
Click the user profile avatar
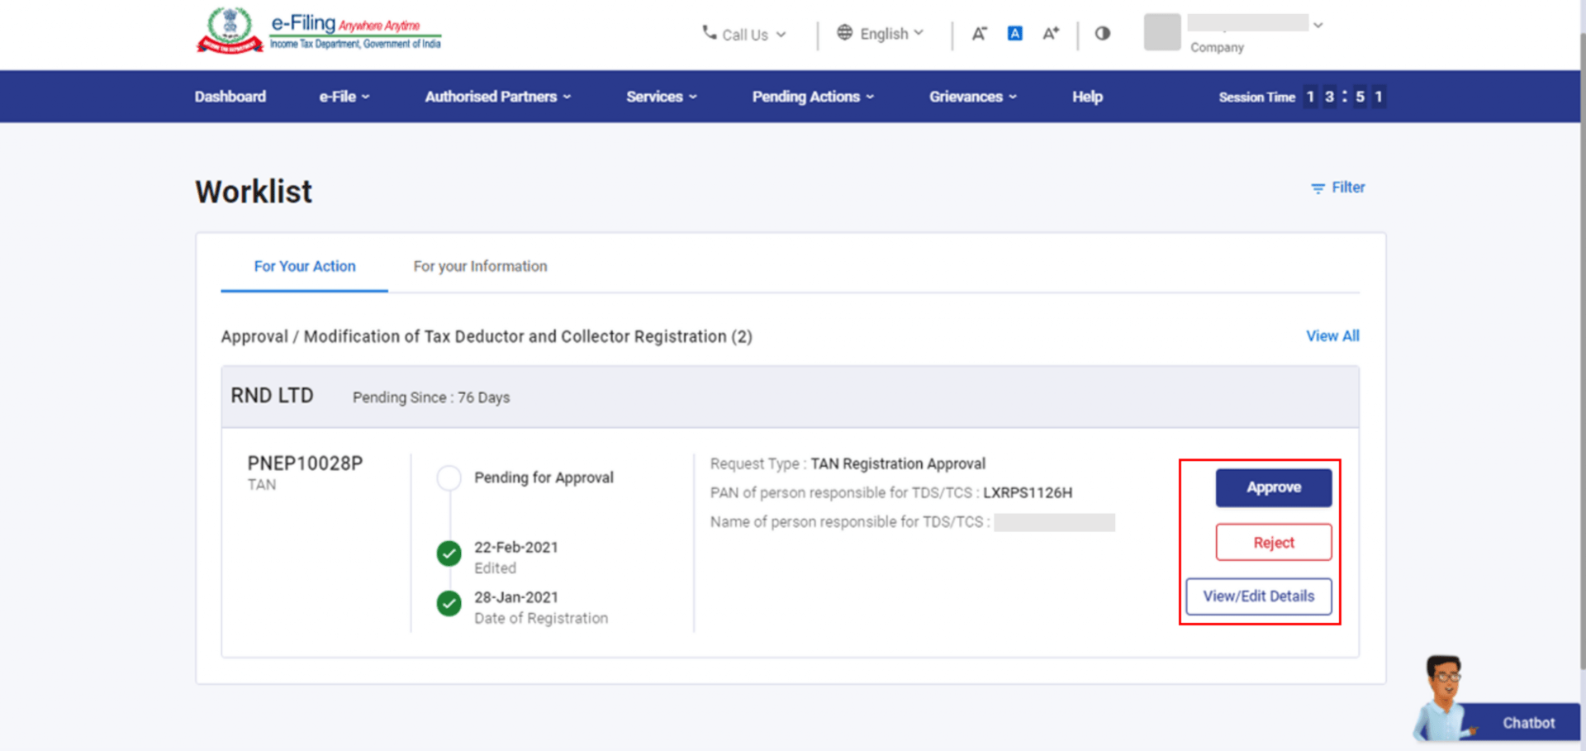(x=1161, y=32)
